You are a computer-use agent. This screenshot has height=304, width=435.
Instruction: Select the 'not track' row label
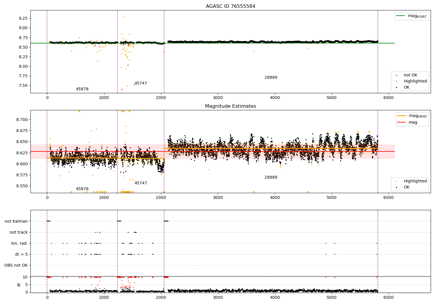(x=19, y=232)
